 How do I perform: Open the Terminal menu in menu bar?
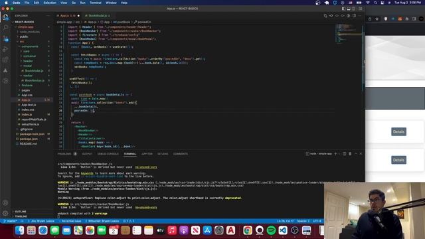pos(96,3)
